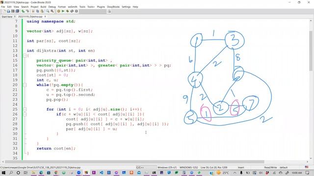The width and height of the screenshot is (314, 176).
Task: Click the Redo toolbar icon
Action: coord(27,11)
